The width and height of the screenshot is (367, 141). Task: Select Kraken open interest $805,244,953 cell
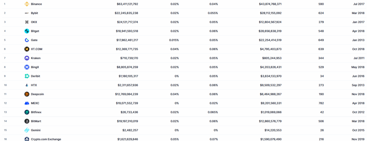click(272, 58)
